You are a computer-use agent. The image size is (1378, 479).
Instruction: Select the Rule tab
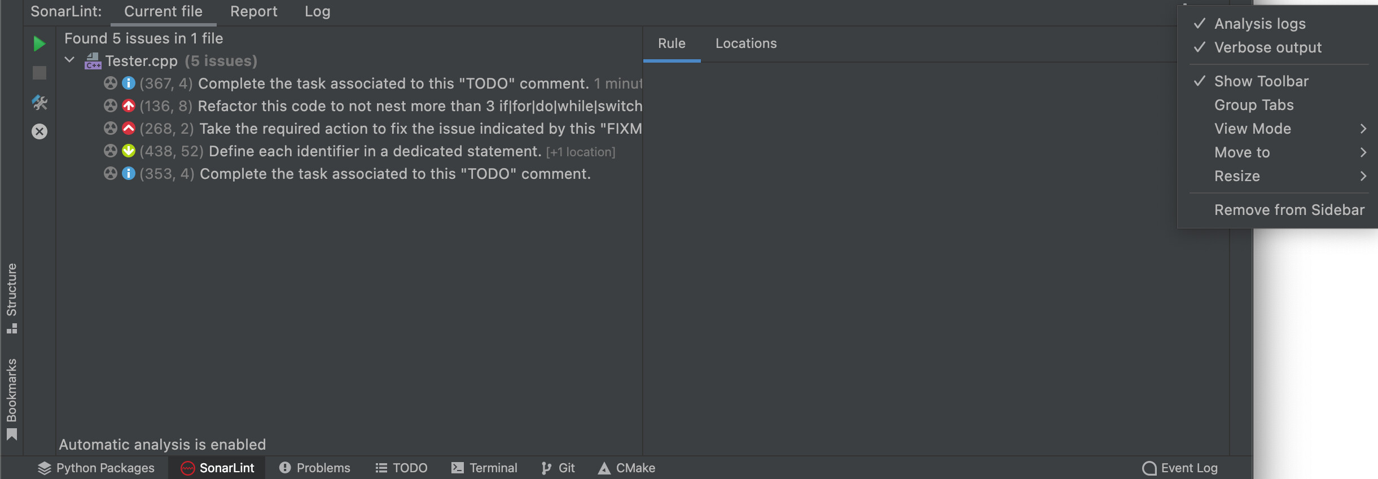(672, 43)
